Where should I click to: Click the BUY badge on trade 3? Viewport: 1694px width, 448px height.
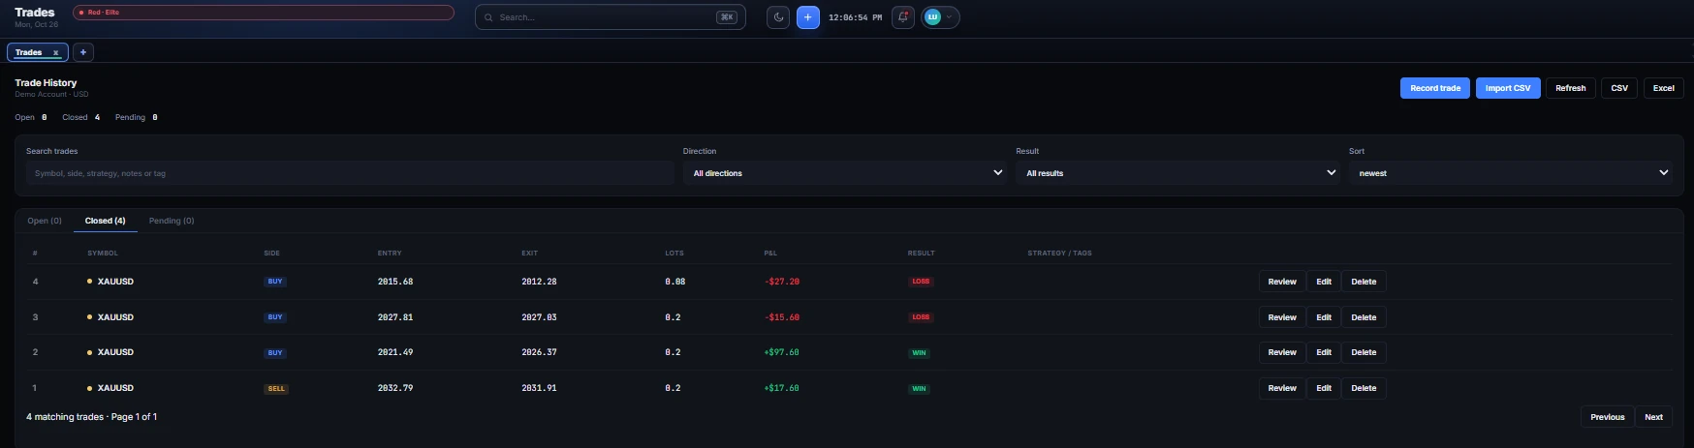coord(275,317)
